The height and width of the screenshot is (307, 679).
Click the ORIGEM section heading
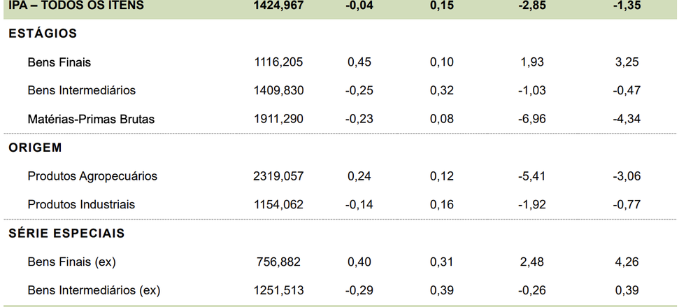tap(36, 148)
